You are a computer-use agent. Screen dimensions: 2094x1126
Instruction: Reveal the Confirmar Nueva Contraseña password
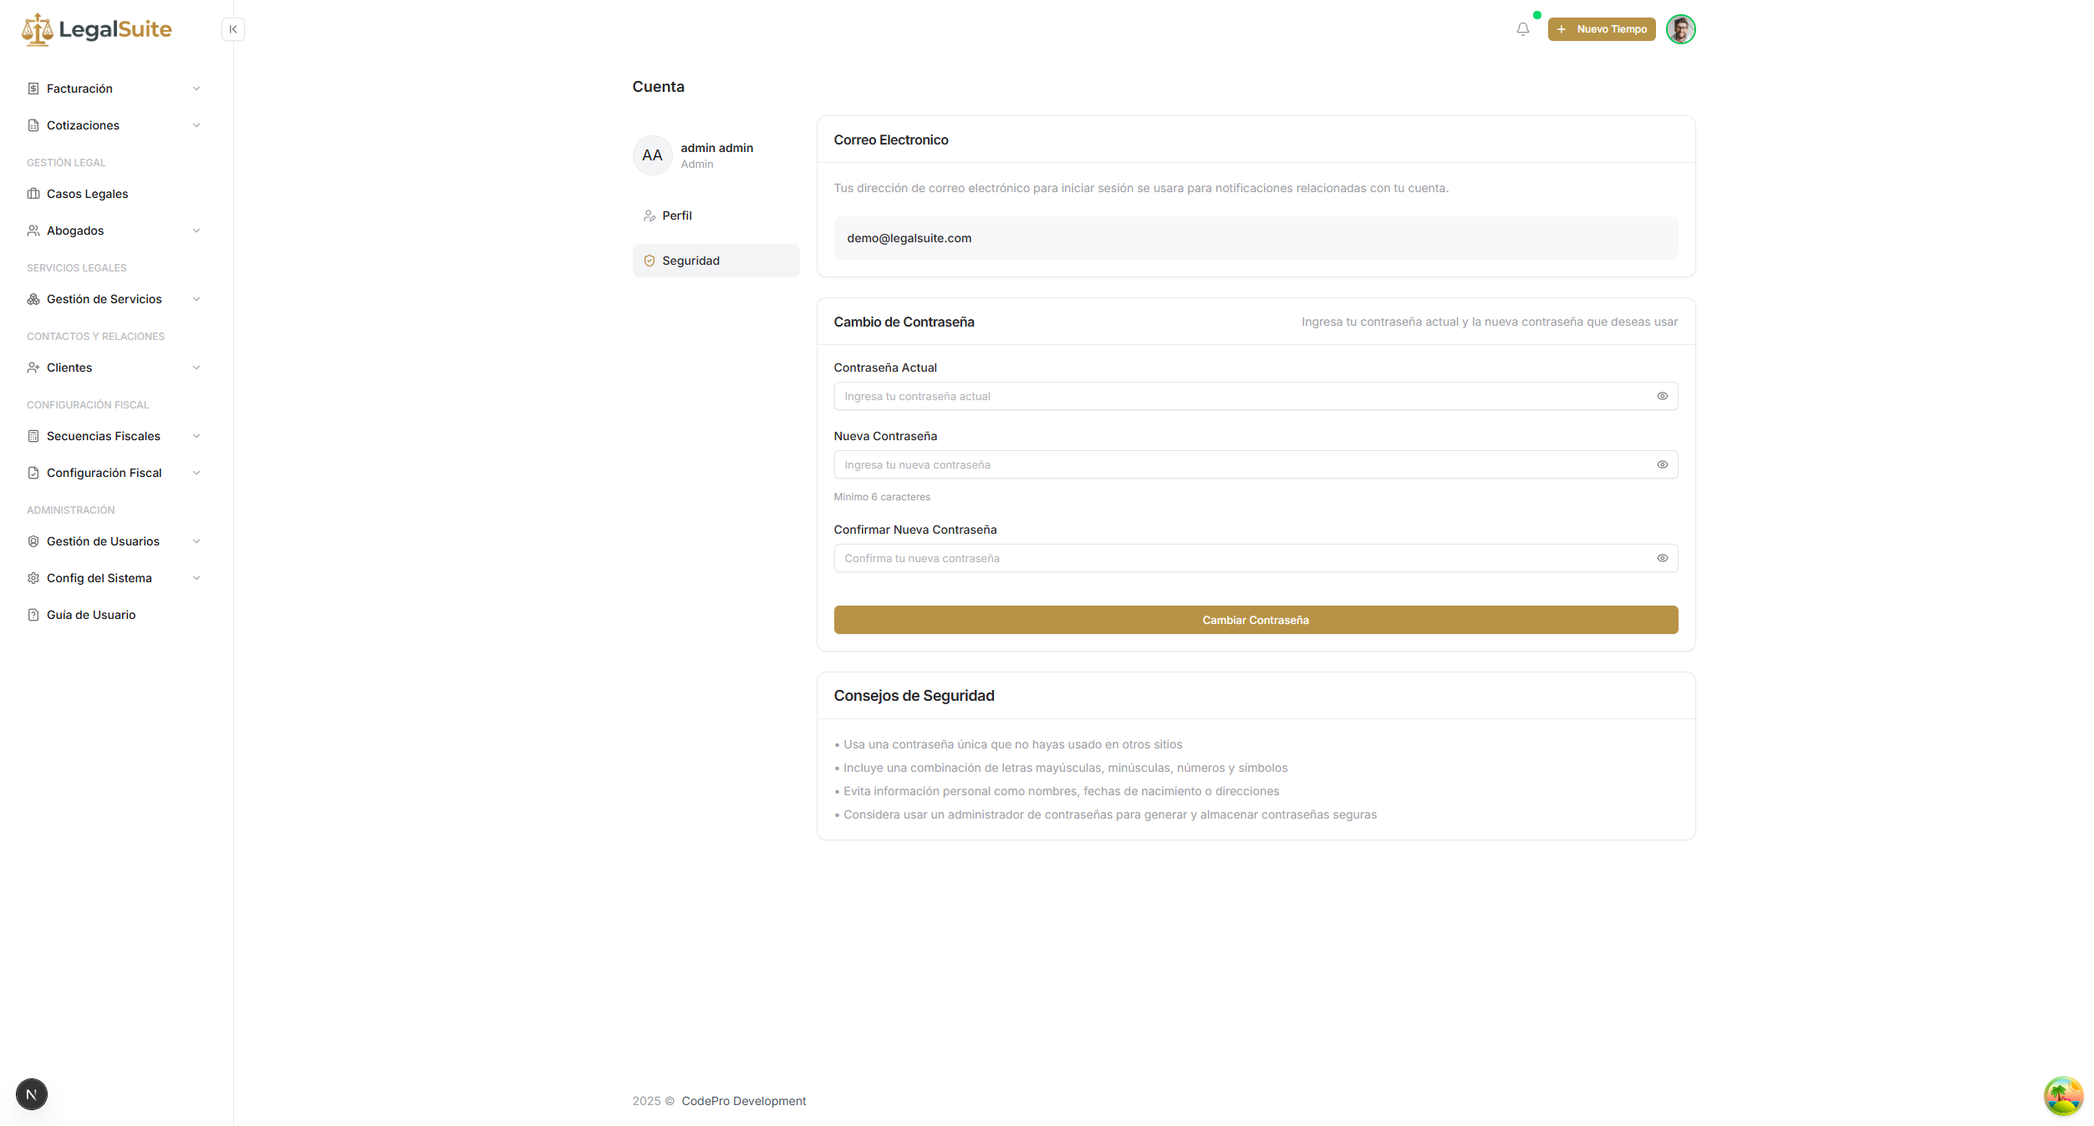1662,558
